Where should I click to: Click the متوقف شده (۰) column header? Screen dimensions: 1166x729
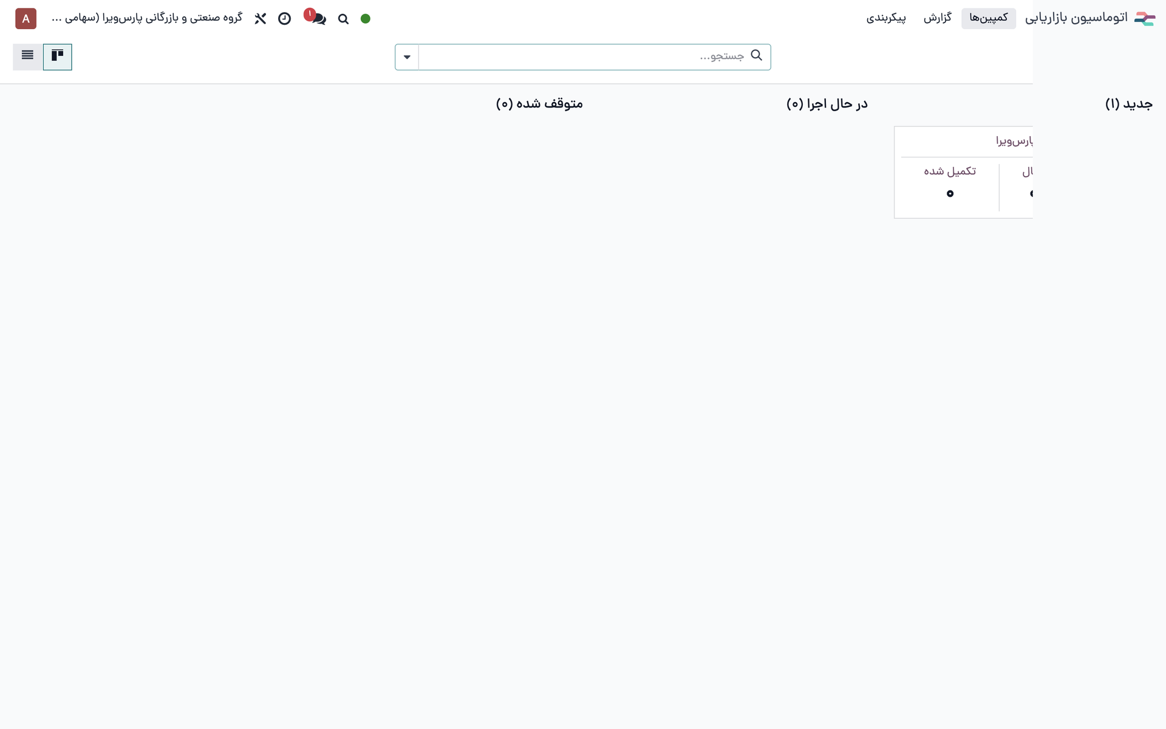539,104
